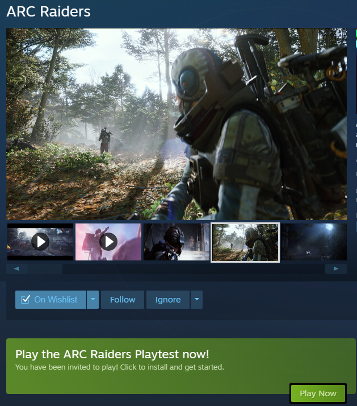Open the moonlit night screenshot thumbnail
This screenshot has width=357, height=406.
314,242
